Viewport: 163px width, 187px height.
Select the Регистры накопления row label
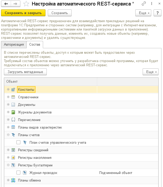[35, 158]
